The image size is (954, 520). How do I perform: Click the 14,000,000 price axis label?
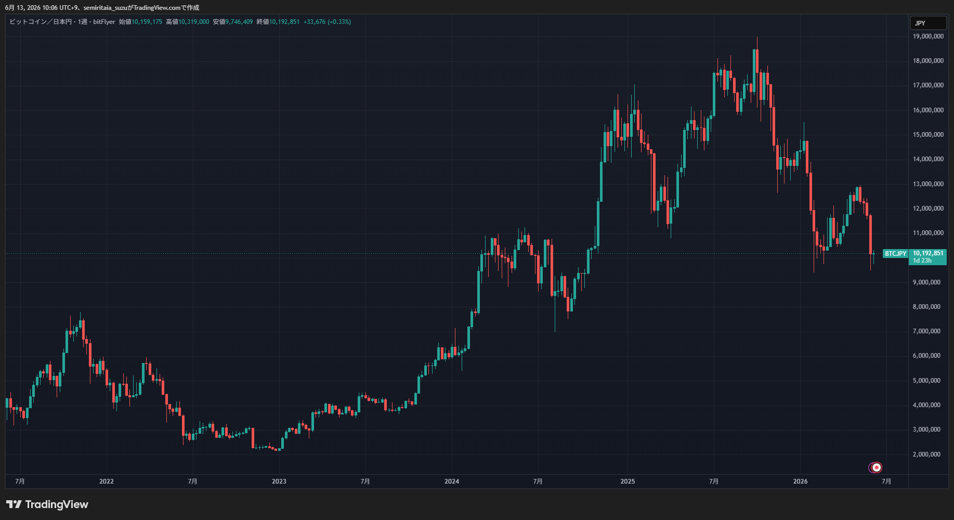[928, 159]
